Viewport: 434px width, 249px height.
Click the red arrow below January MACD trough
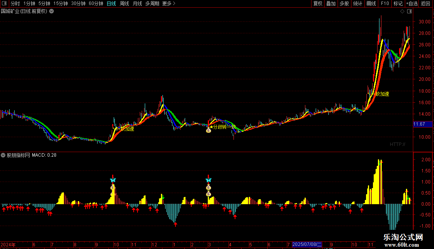(176, 224)
